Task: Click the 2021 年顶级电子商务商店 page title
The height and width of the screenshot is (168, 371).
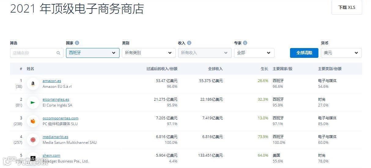Action: click(x=77, y=9)
